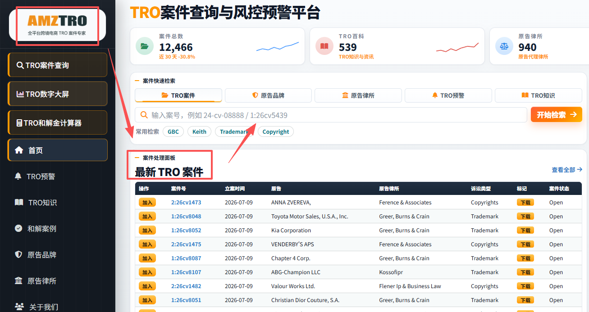Switch to the TRO案件 search tab
The height and width of the screenshot is (312, 589).
tap(178, 95)
